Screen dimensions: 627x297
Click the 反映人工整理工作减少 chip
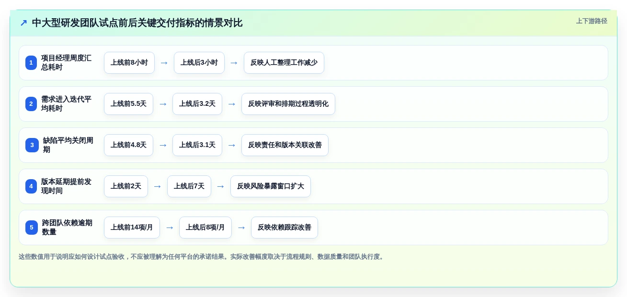click(x=284, y=63)
